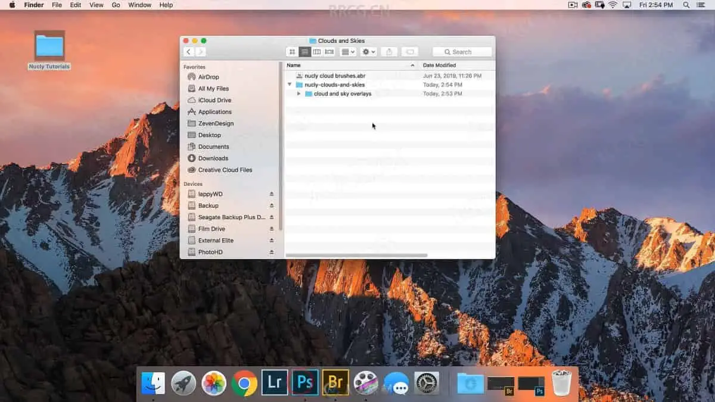This screenshot has height=402, width=715.
Task: Click the sidebar vertical scrollbar
Action: (x=280, y=146)
